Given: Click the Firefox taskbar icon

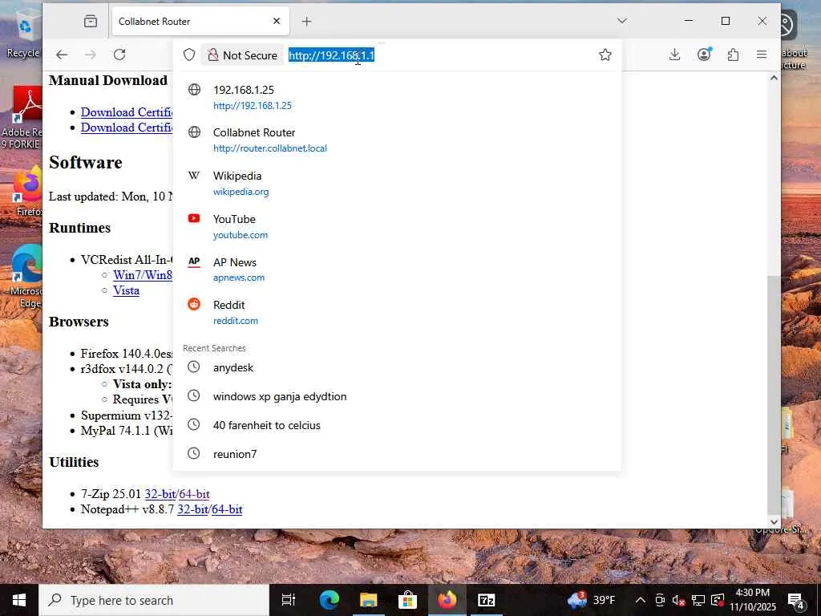Looking at the screenshot, I should click(x=447, y=600).
